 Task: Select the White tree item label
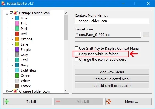(25, 81)
